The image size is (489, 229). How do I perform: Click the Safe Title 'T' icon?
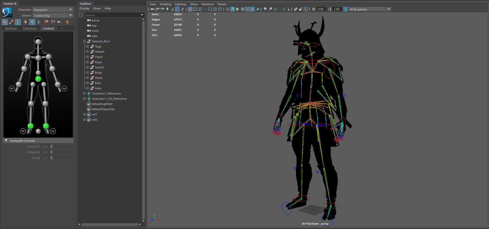tap(220, 9)
